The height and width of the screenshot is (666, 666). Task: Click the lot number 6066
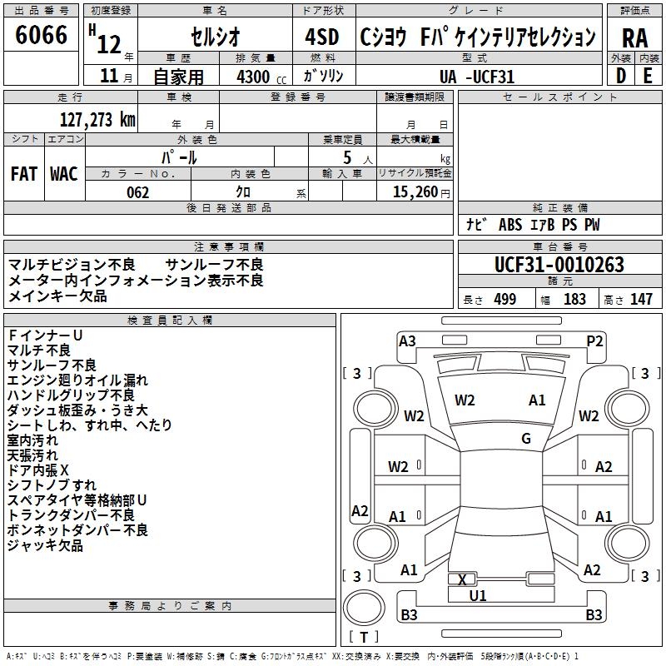click(x=41, y=35)
